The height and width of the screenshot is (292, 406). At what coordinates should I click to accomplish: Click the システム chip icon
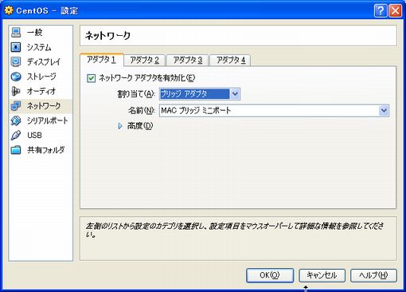click(16, 47)
